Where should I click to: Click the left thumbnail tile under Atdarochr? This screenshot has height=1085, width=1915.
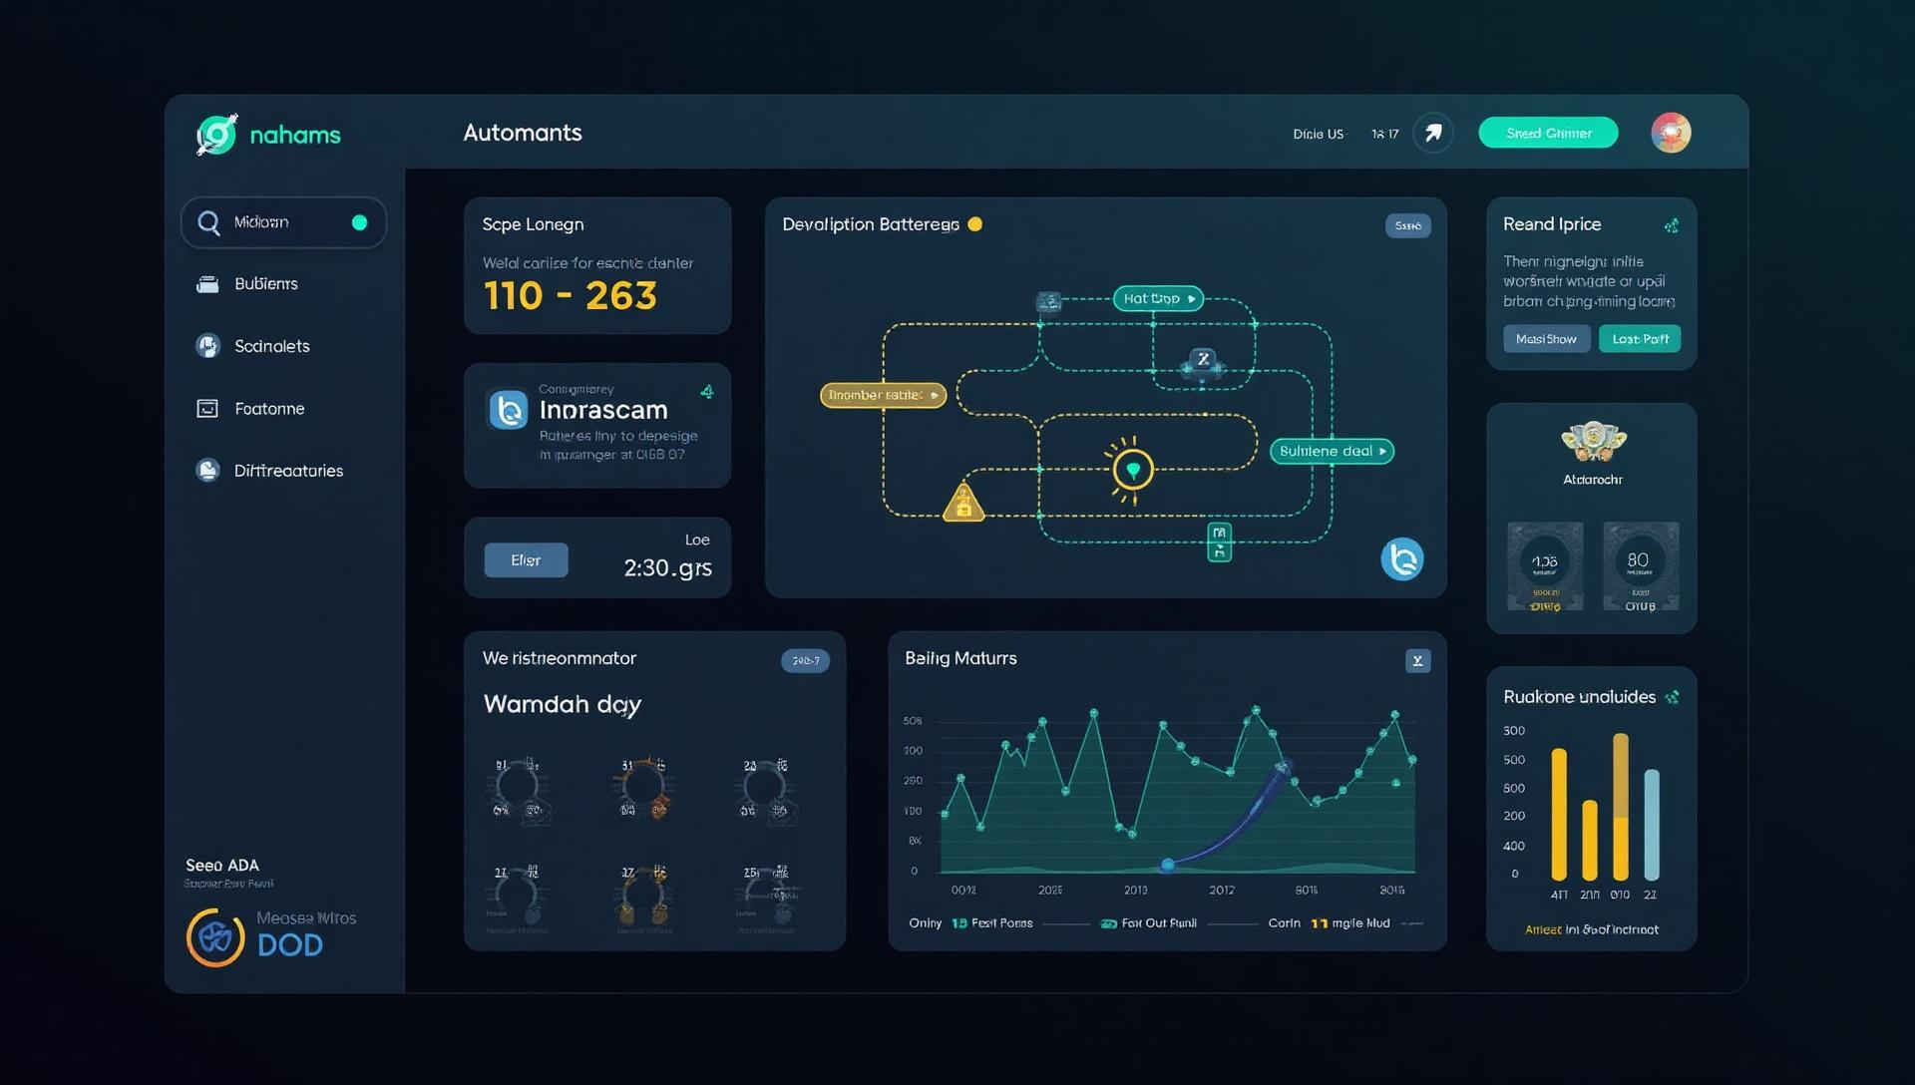pos(1545,566)
